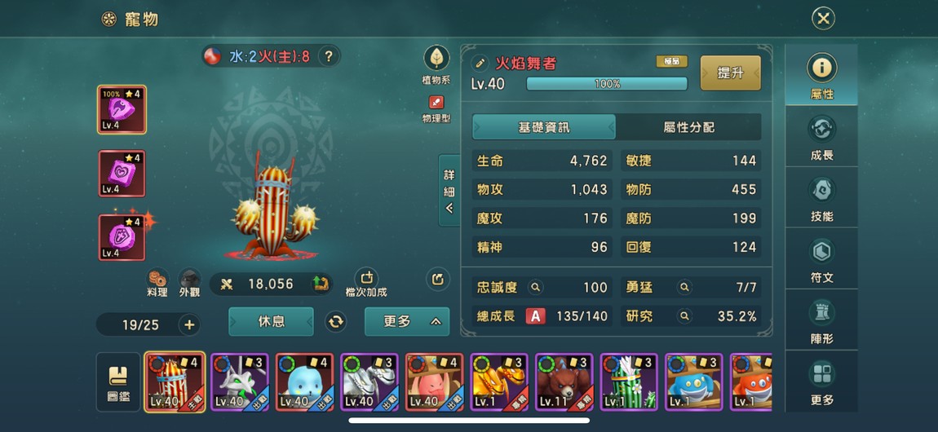Open the 圖鑑 encyclopedia book icon
The image size is (938, 432).
pyautogui.click(x=117, y=382)
